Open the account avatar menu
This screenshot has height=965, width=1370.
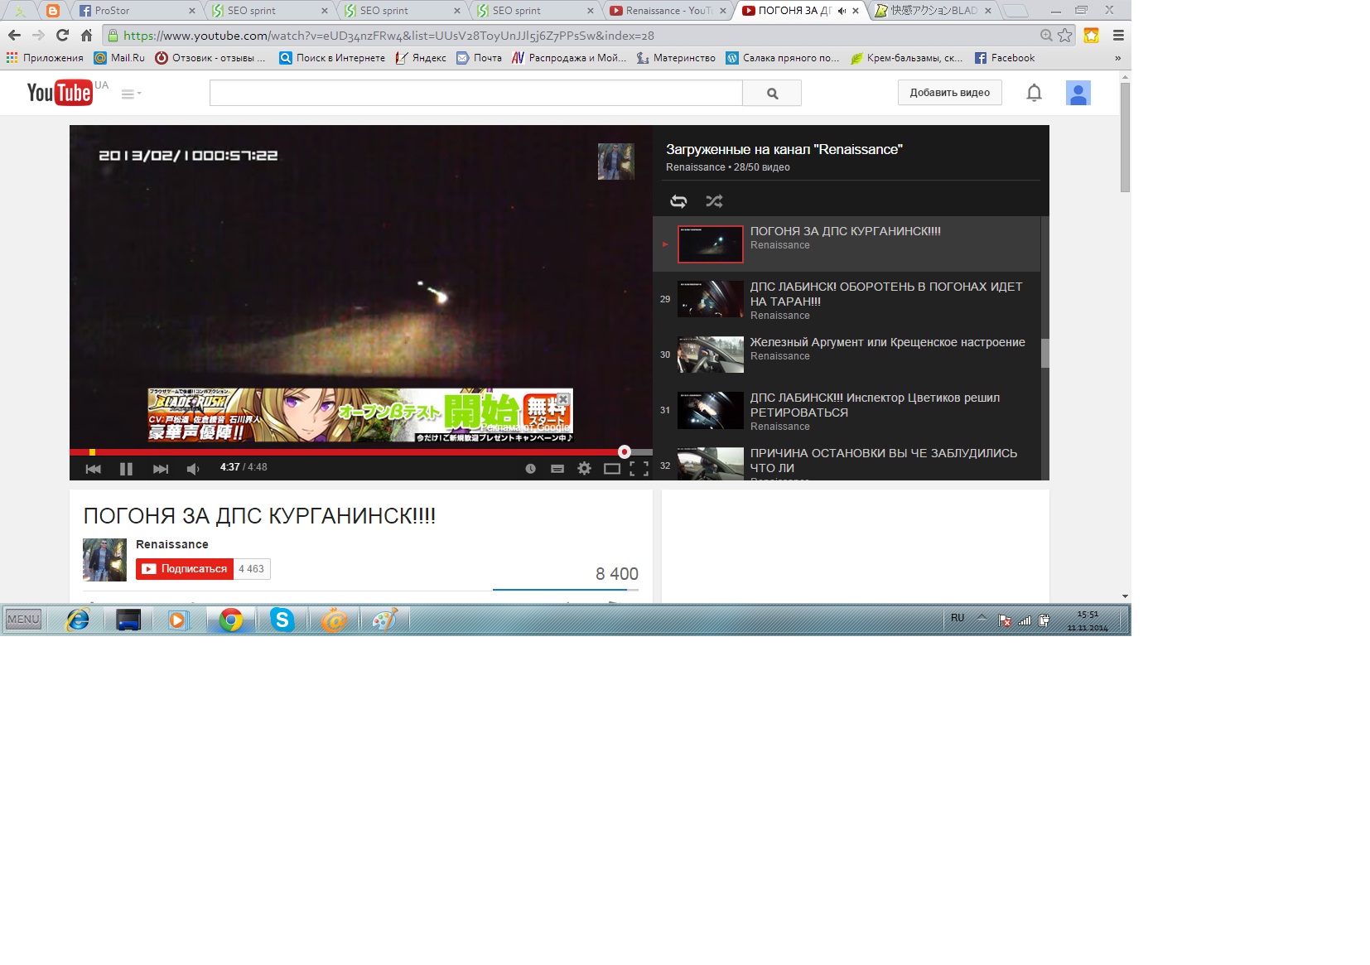click(x=1078, y=93)
